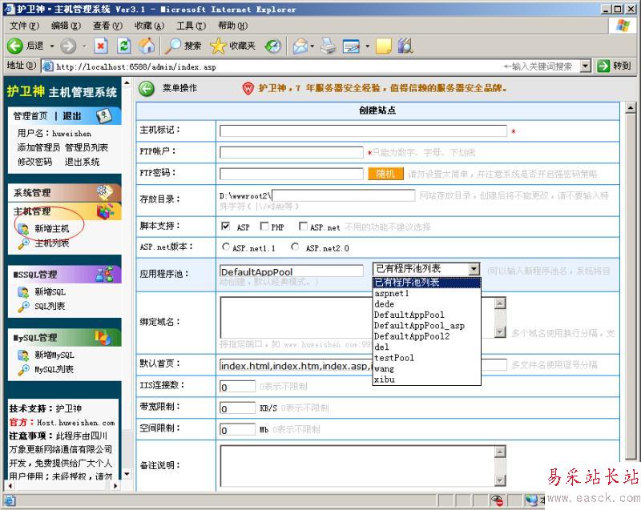Click the MySQL列表 magnifier icon

point(23,370)
